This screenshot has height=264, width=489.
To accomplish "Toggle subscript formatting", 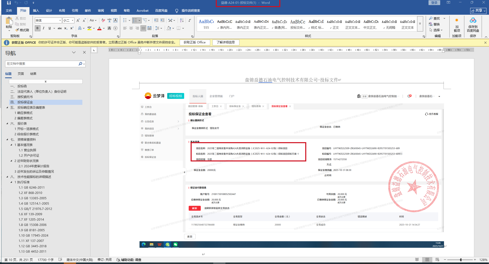I will (66, 28).
